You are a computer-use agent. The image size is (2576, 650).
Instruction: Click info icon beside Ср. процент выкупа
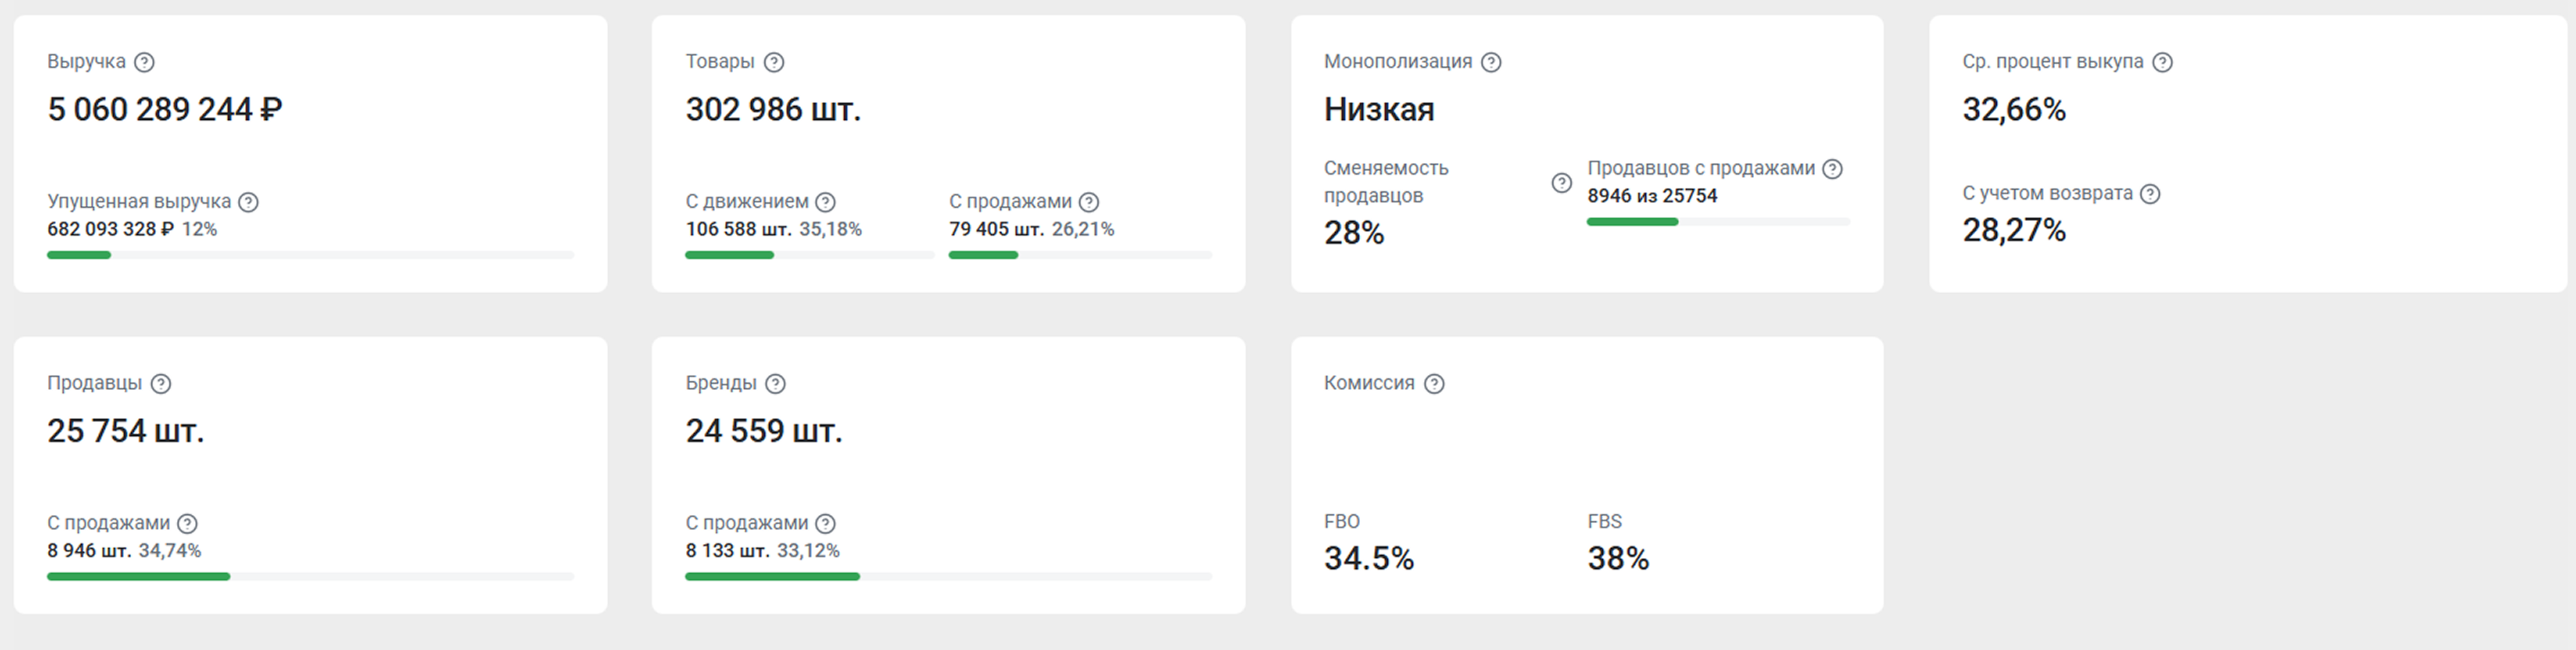(2162, 62)
